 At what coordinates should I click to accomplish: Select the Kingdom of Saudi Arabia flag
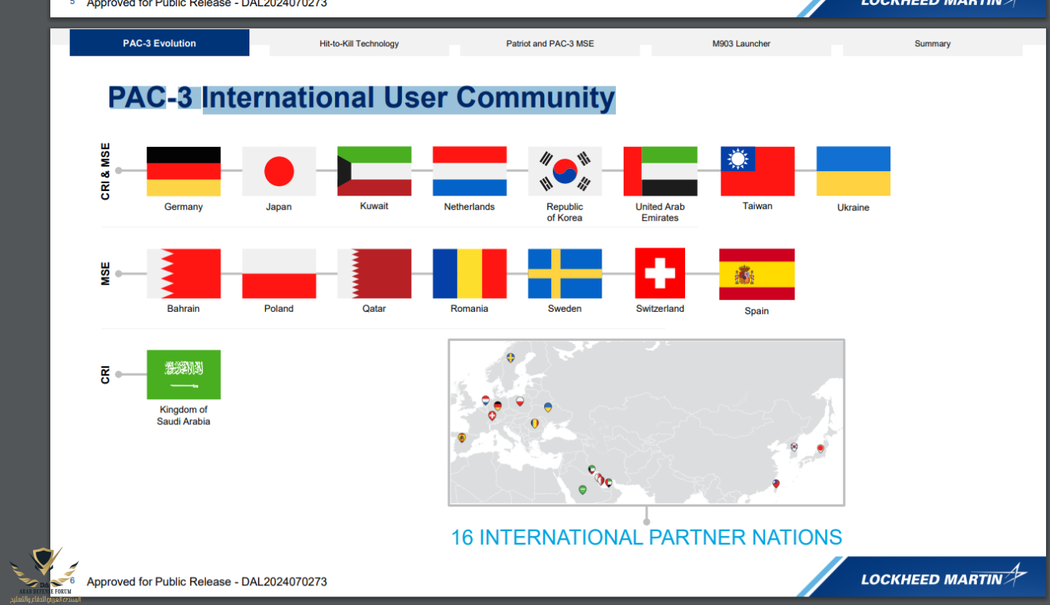pos(183,374)
